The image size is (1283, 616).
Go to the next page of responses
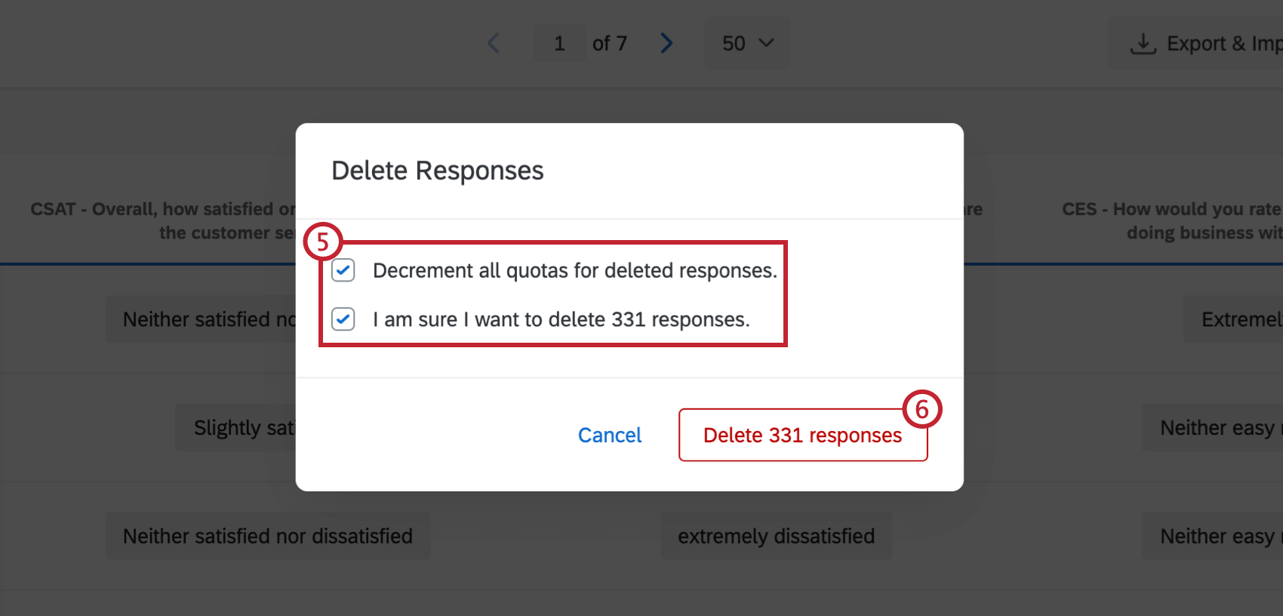point(666,43)
